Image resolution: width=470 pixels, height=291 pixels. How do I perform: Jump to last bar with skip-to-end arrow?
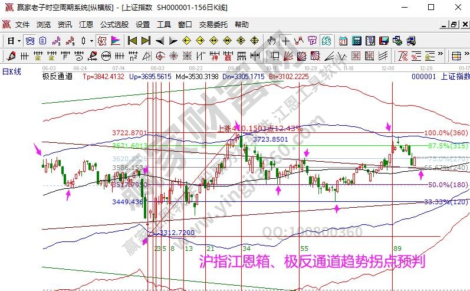[146, 41]
